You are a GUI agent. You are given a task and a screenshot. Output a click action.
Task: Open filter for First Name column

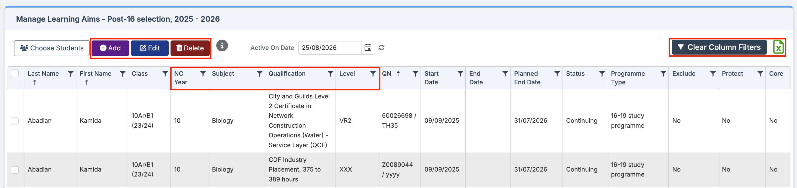[x=123, y=74]
